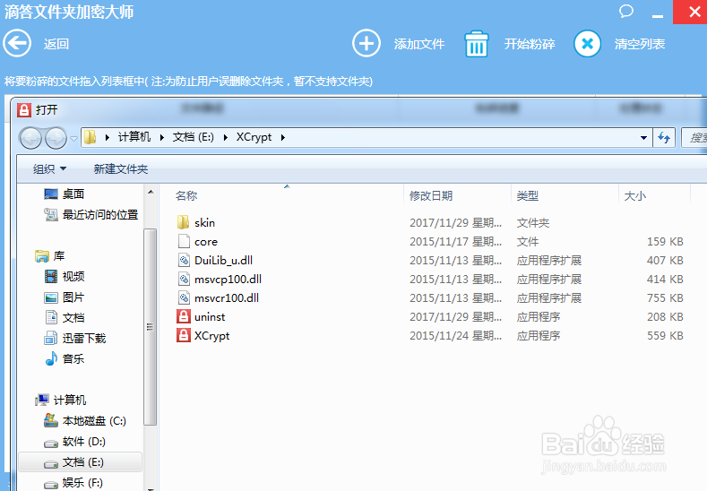Open the chat bubble feedback icon
The image size is (707, 491).
click(625, 11)
